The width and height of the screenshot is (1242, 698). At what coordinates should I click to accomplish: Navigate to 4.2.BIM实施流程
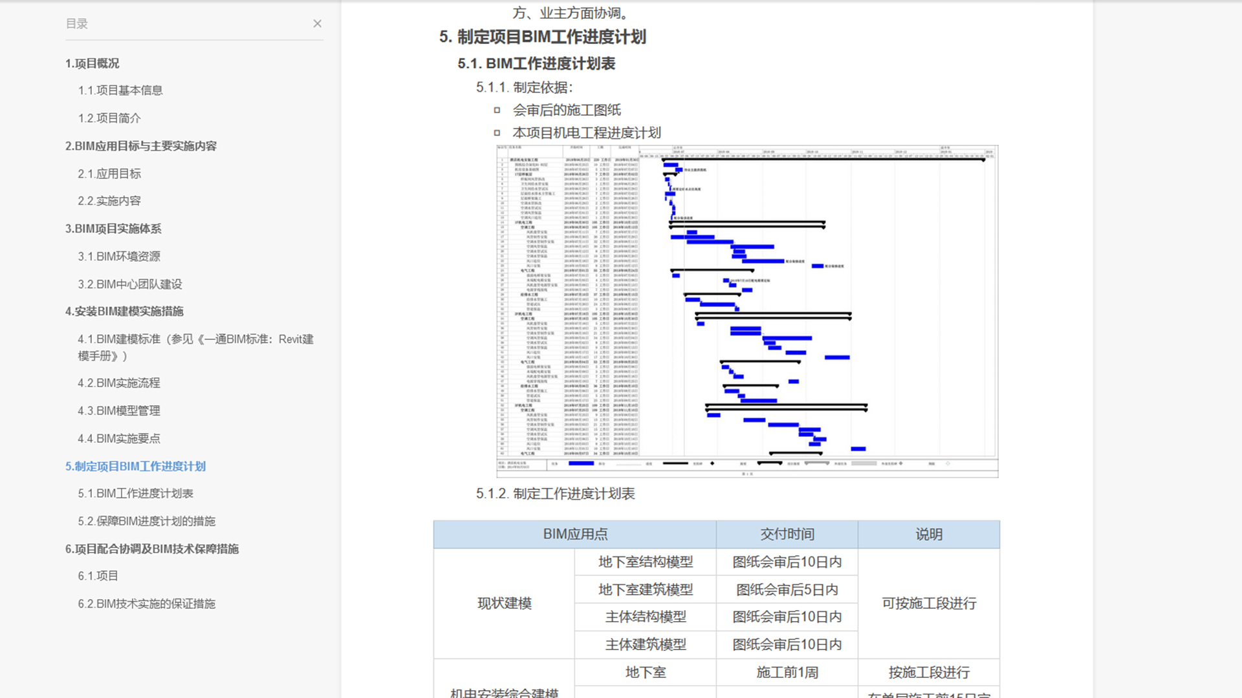(119, 383)
